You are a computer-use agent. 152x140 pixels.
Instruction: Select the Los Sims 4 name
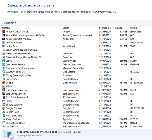tap(12, 127)
